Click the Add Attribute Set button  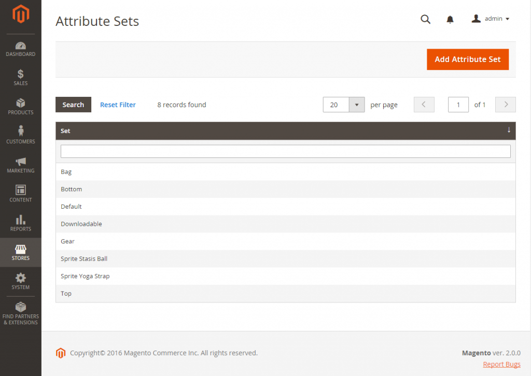(x=468, y=60)
